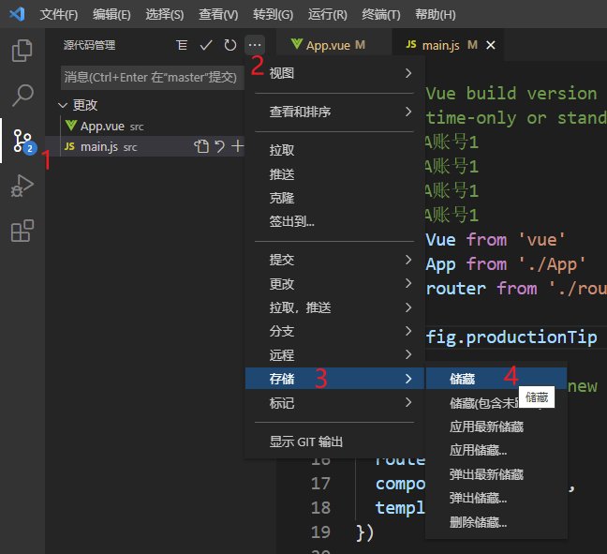607x554 pixels.
Task: Open the Explorer view in activity bar
Action: click(22, 51)
